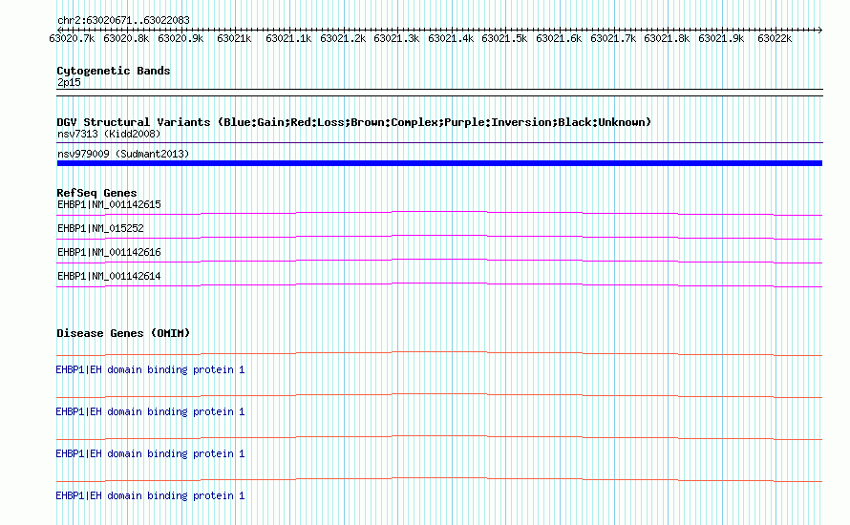Click the 63020.9k ruler tick label
850x525 pixels.
click(181, 38)
